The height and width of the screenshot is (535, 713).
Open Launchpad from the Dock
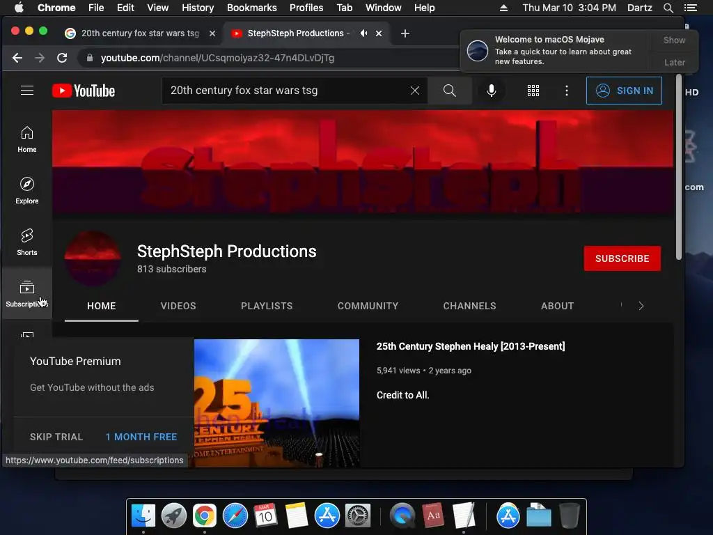click(173, 516)
